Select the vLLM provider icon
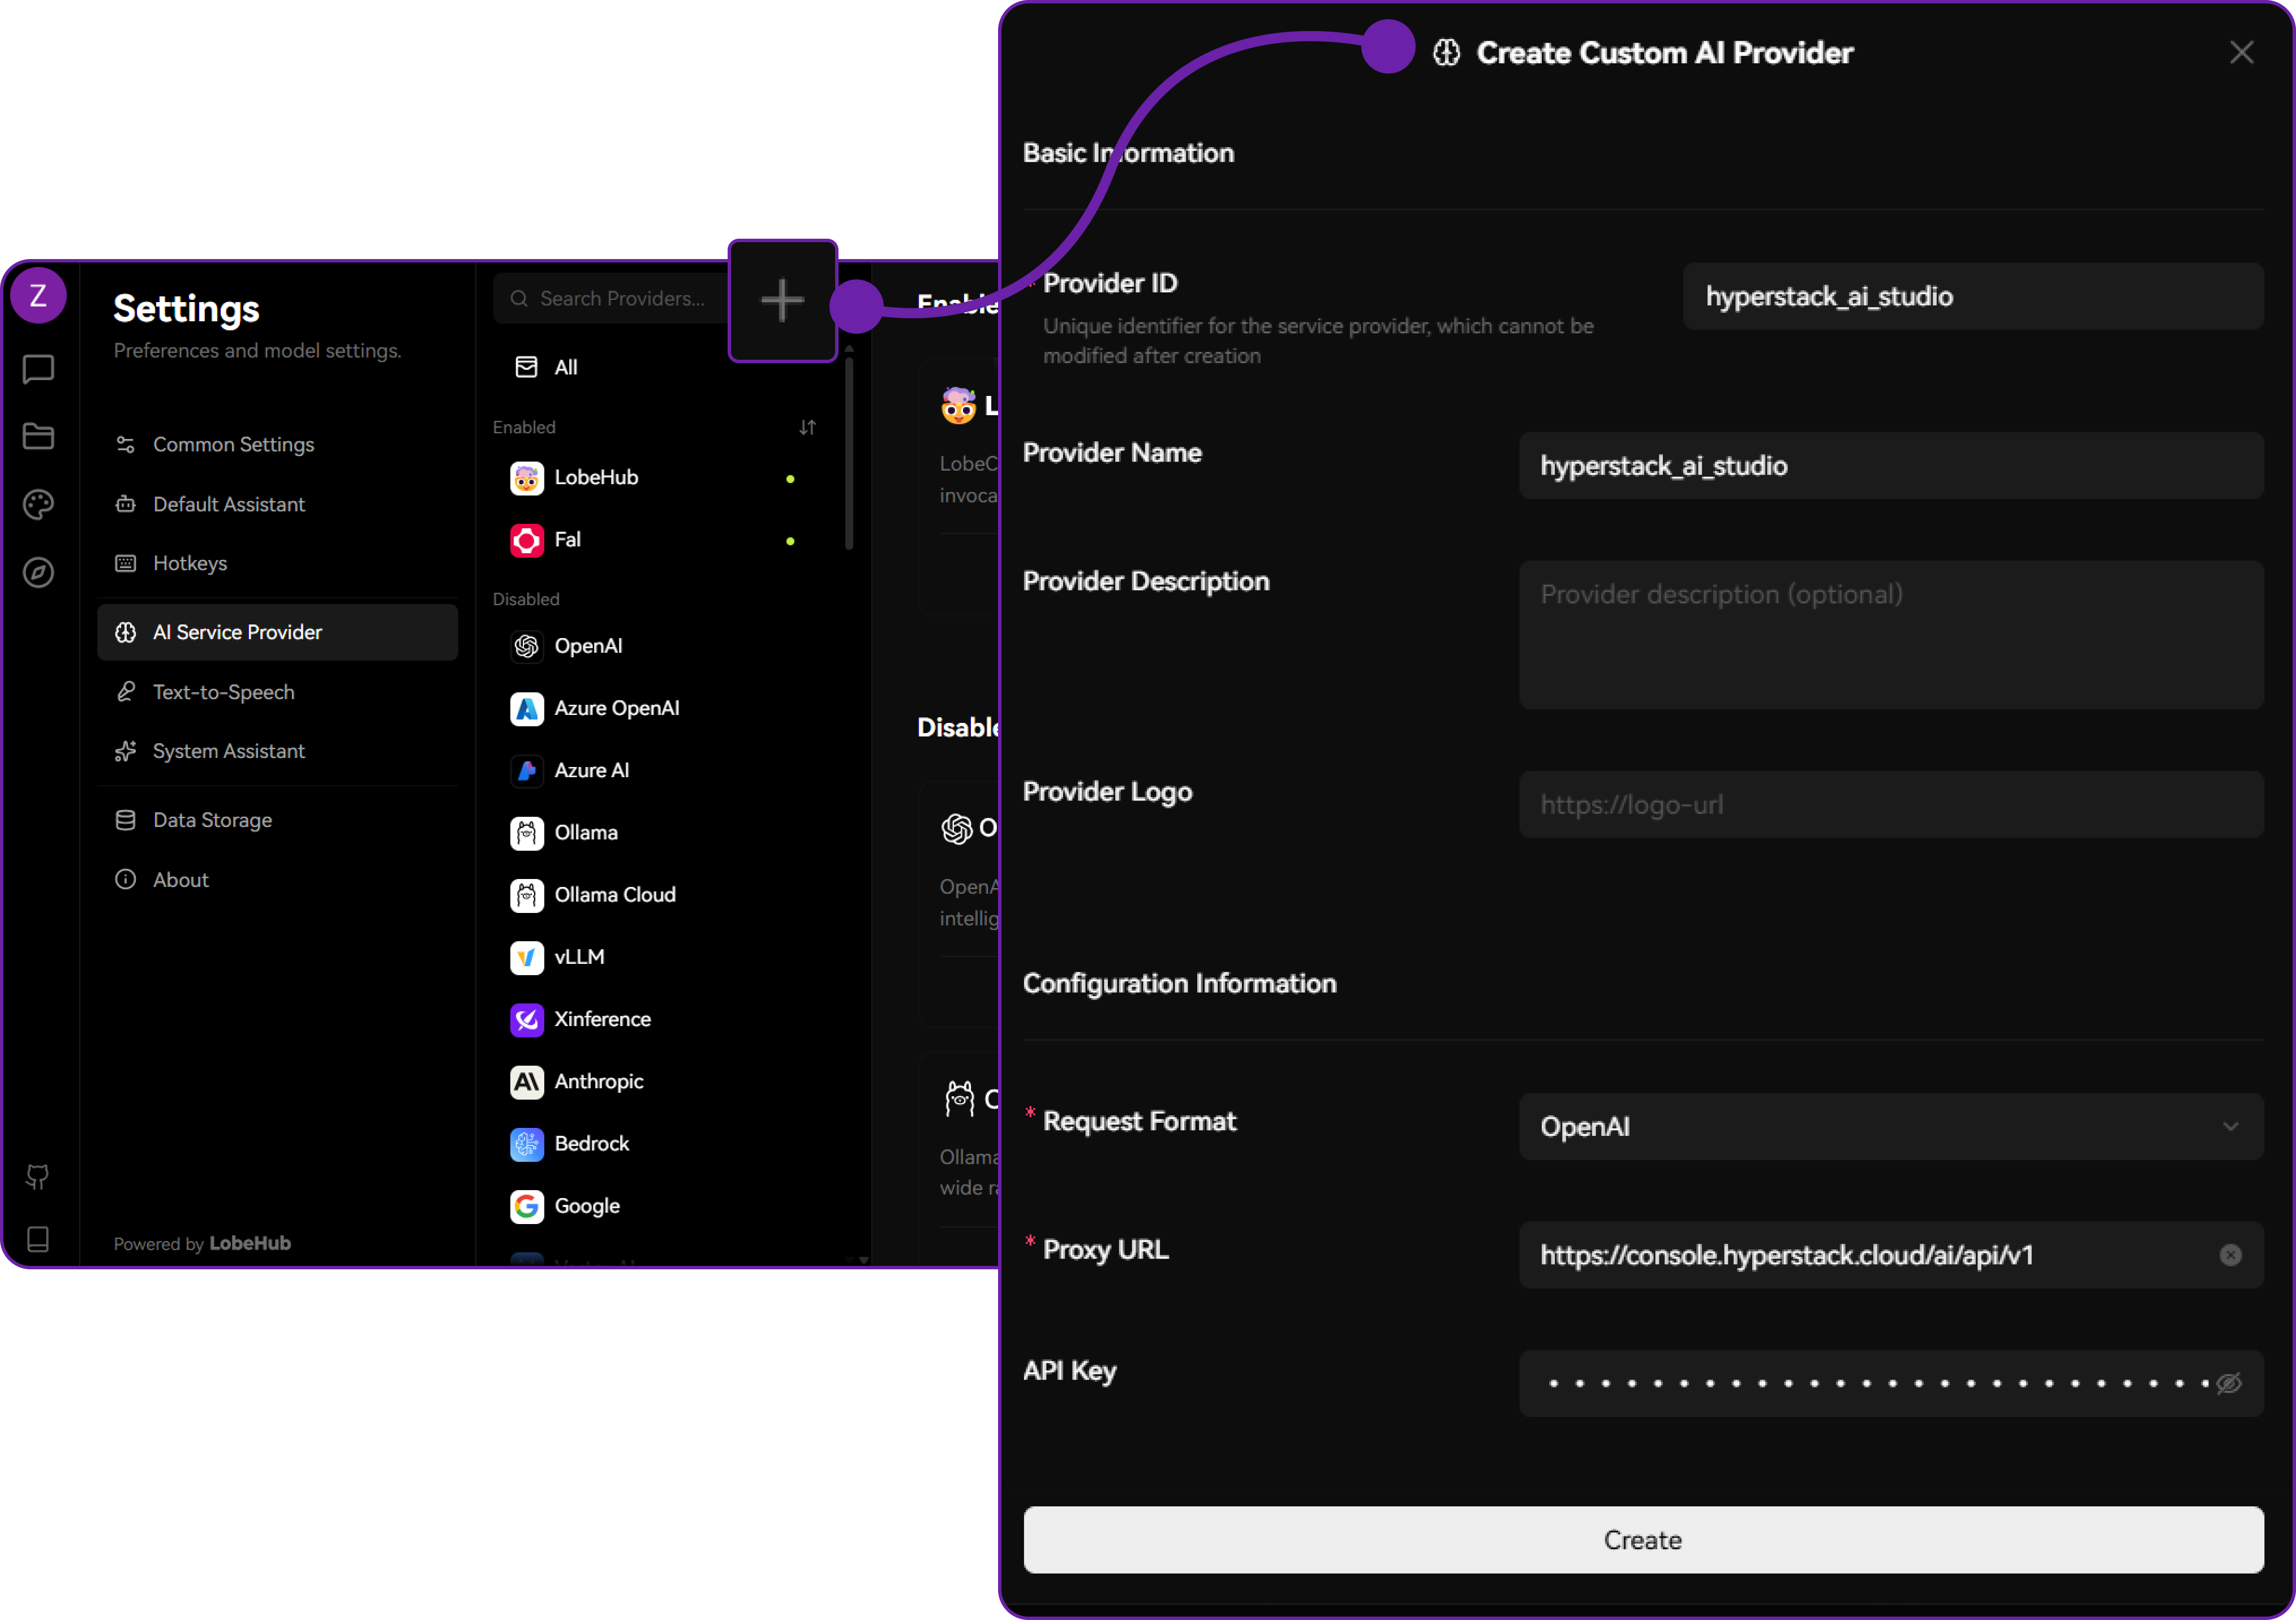The image size is (2296, 1620). pos(526,957)
